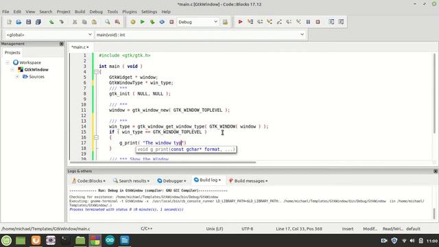
Task: Click the Paste clipboard icon
Action: [94, 22]
